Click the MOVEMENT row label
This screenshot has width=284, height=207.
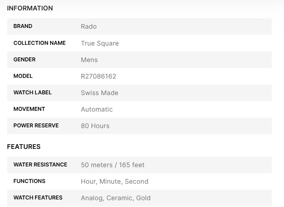click(29, 109)
